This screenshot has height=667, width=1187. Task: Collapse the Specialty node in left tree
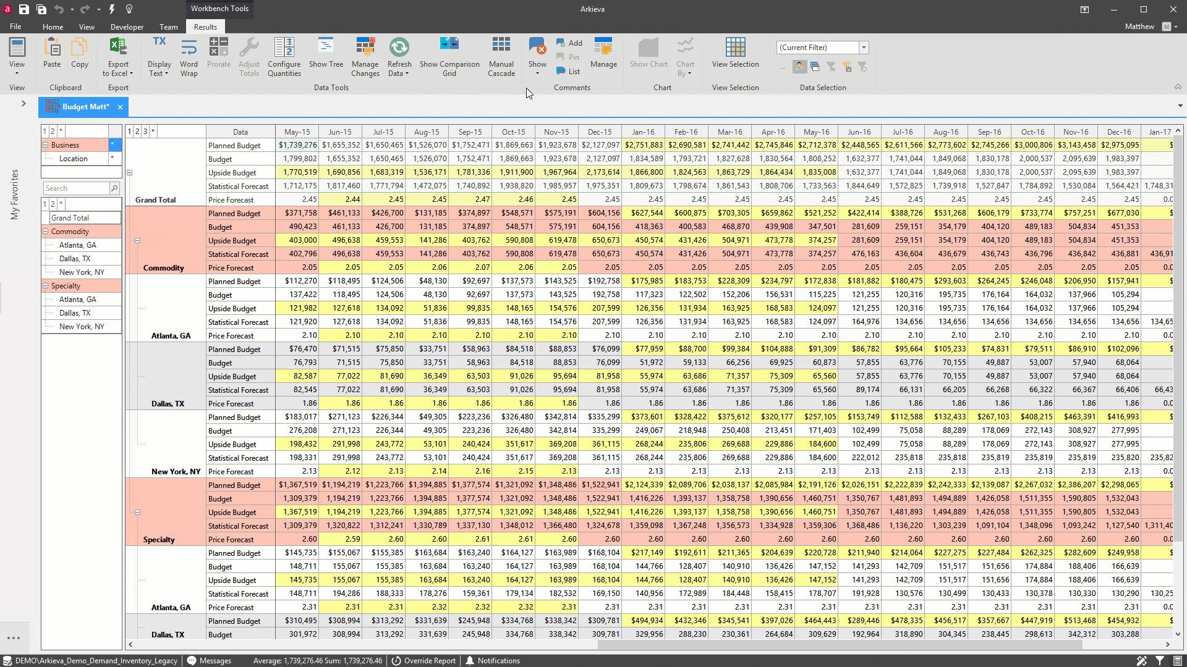(45, 286)
